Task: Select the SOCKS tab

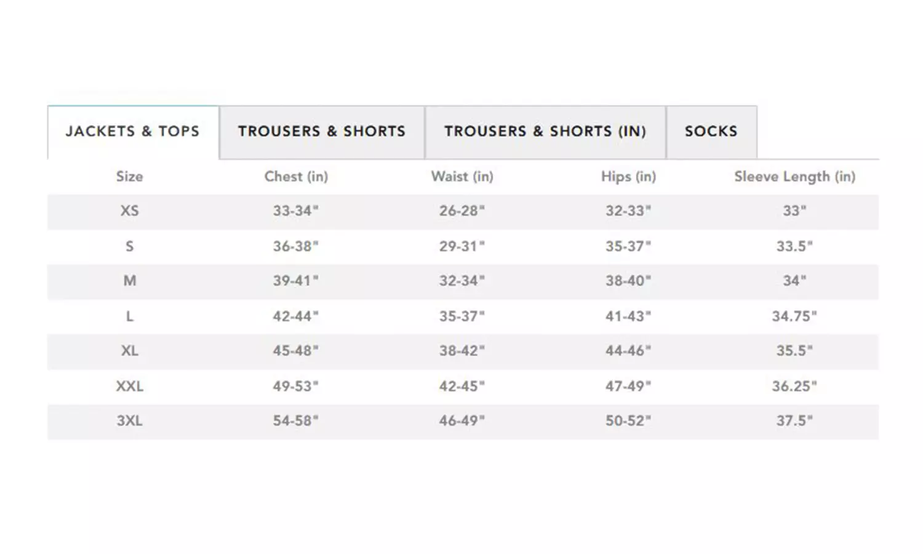Action: coord(711,131)
